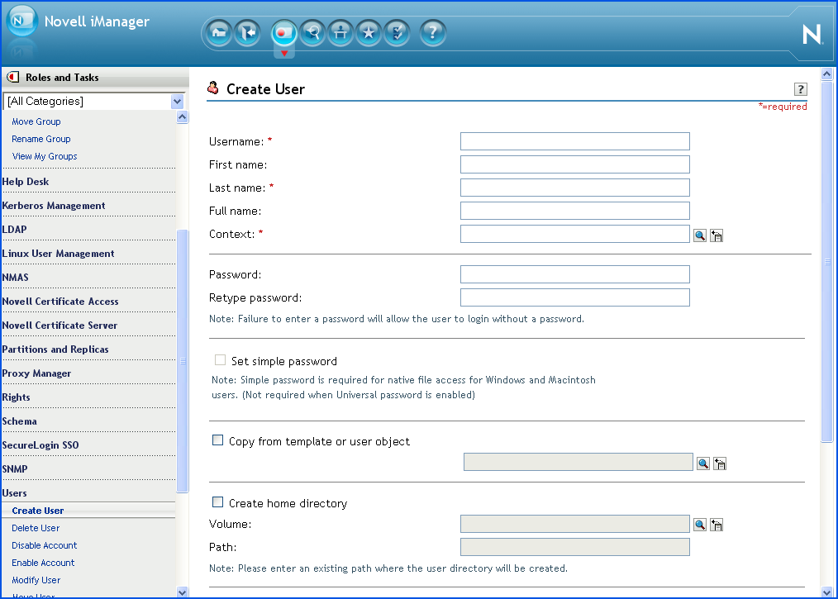Click the Home toolbar icon
Viewport: 838px width, 599px height.
coord(219,33)
